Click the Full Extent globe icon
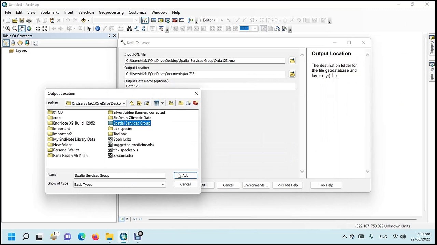 pos(29,29)
